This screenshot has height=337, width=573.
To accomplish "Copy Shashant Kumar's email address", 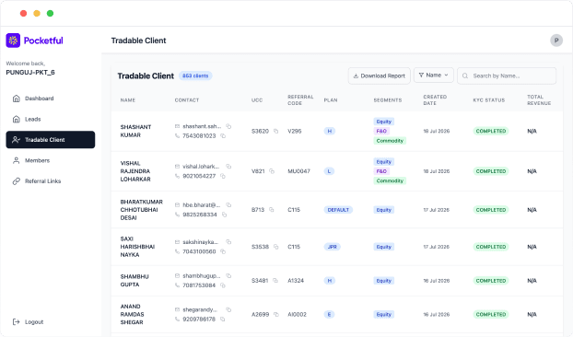I will pos(228,126).
